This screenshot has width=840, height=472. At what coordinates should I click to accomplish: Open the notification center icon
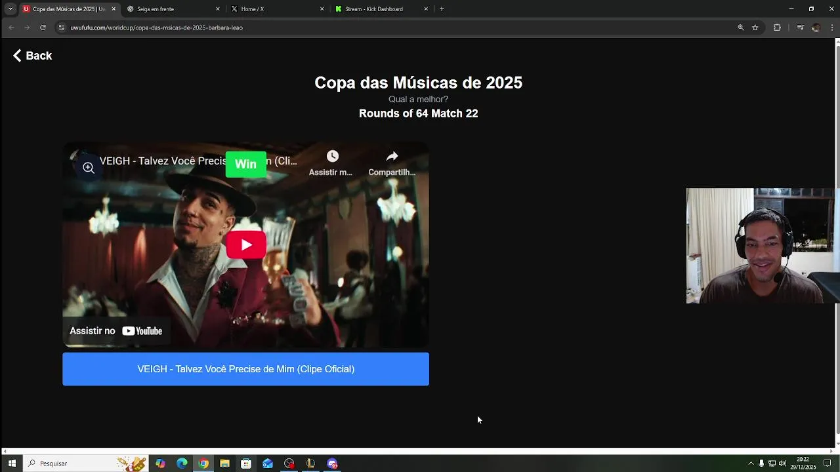[828, 463]
